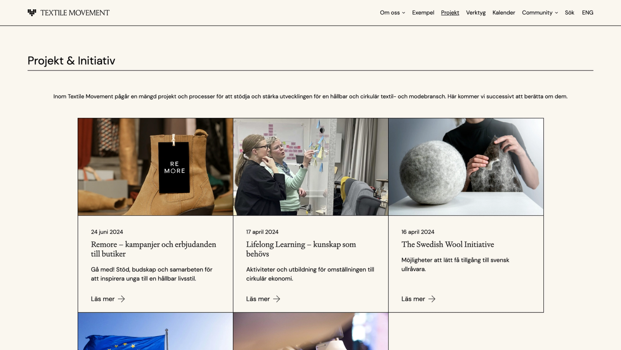Viewport: 621px width, 350px height.
Task: Open the wool ball image
Action: [x=466, y=167]
